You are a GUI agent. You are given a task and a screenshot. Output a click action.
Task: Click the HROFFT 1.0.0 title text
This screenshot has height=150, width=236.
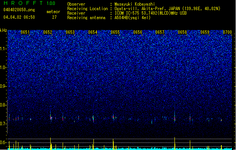click(29, 3)
